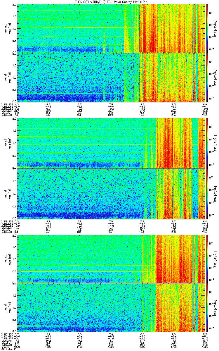The height and width of the screenshot is (351, 219).
Task: Click the "THA B⊥ freq [Hz]" axis label
Action: (x=7, y=28)
